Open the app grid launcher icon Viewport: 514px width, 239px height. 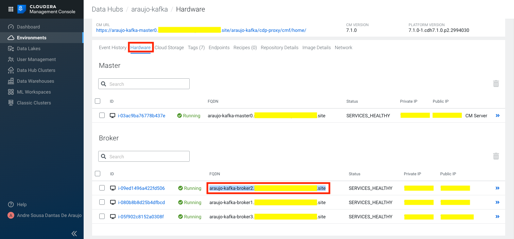[11, 9]
